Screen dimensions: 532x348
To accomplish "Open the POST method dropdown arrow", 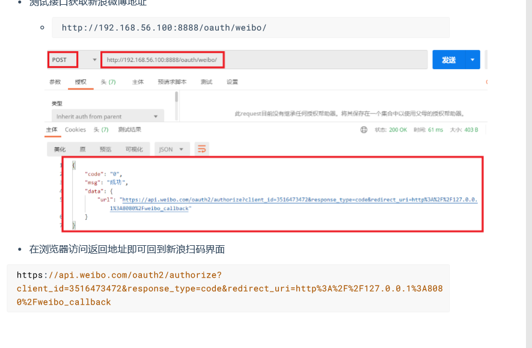I will point(94,60).
